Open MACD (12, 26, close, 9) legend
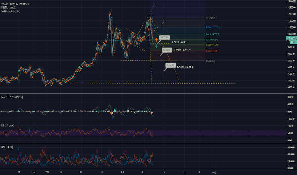Viewport: 297px width, 175px height. pos(12,97)
